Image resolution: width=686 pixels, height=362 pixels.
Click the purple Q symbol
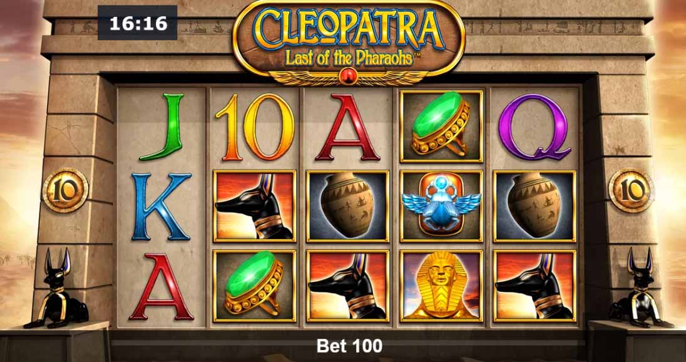[534, 127]
